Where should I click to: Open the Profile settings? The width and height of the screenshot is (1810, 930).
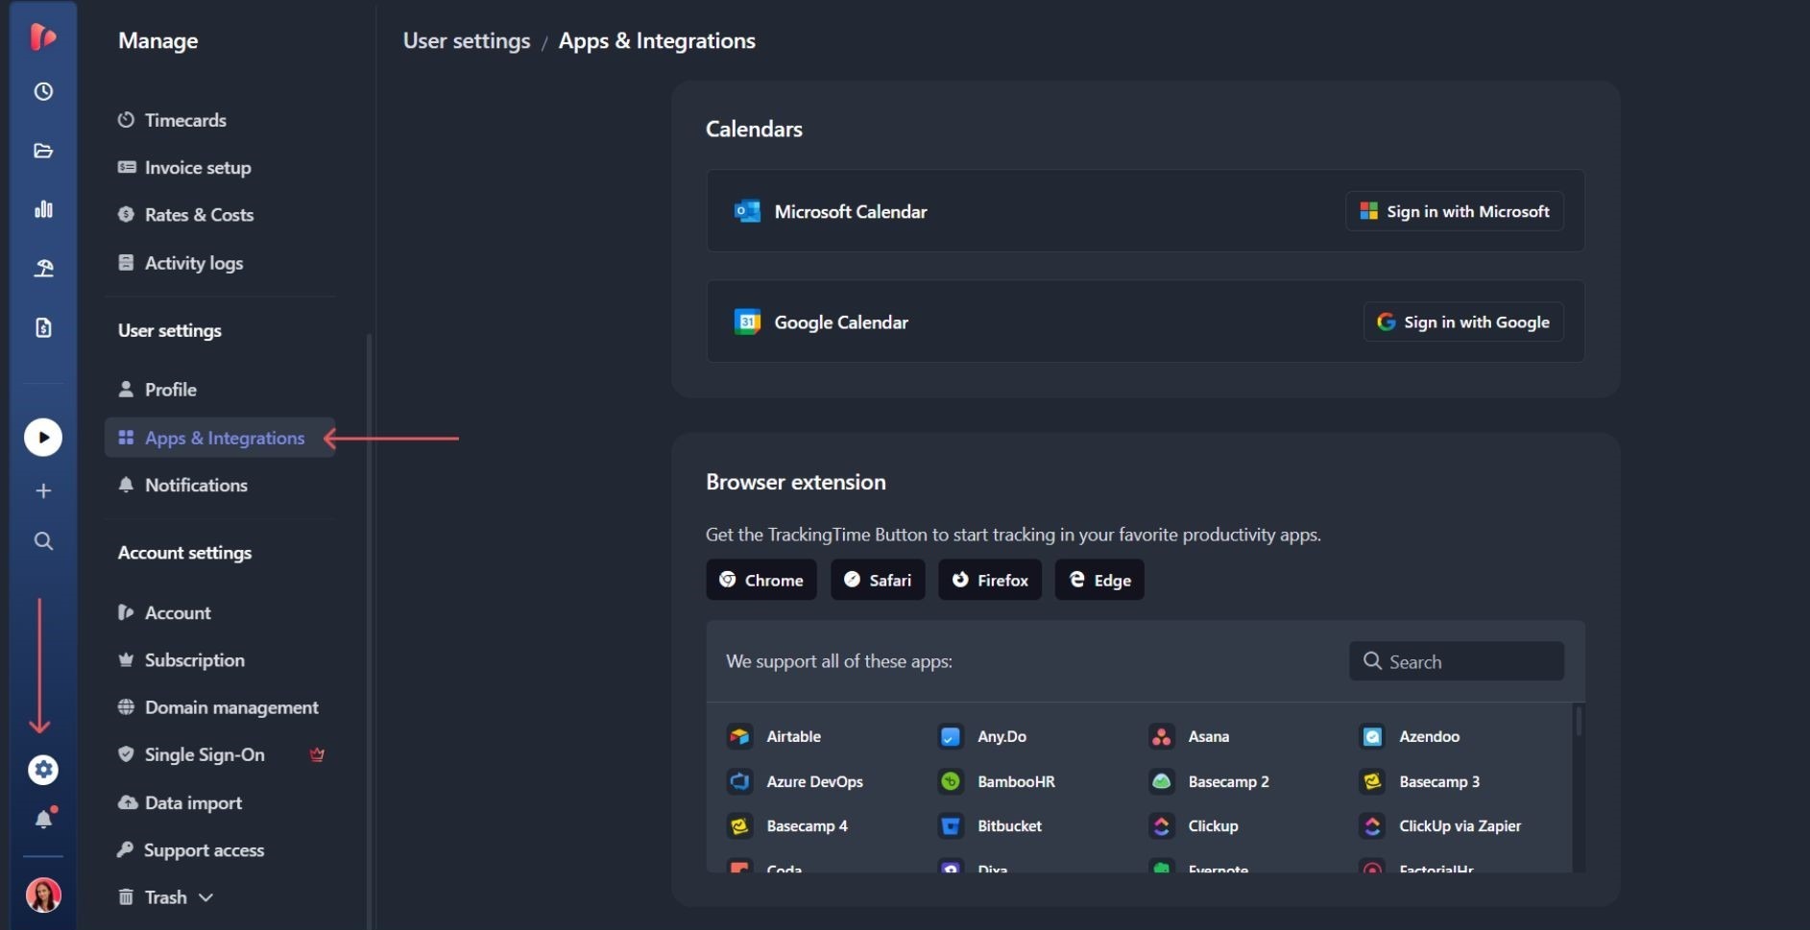coord(157,390)
